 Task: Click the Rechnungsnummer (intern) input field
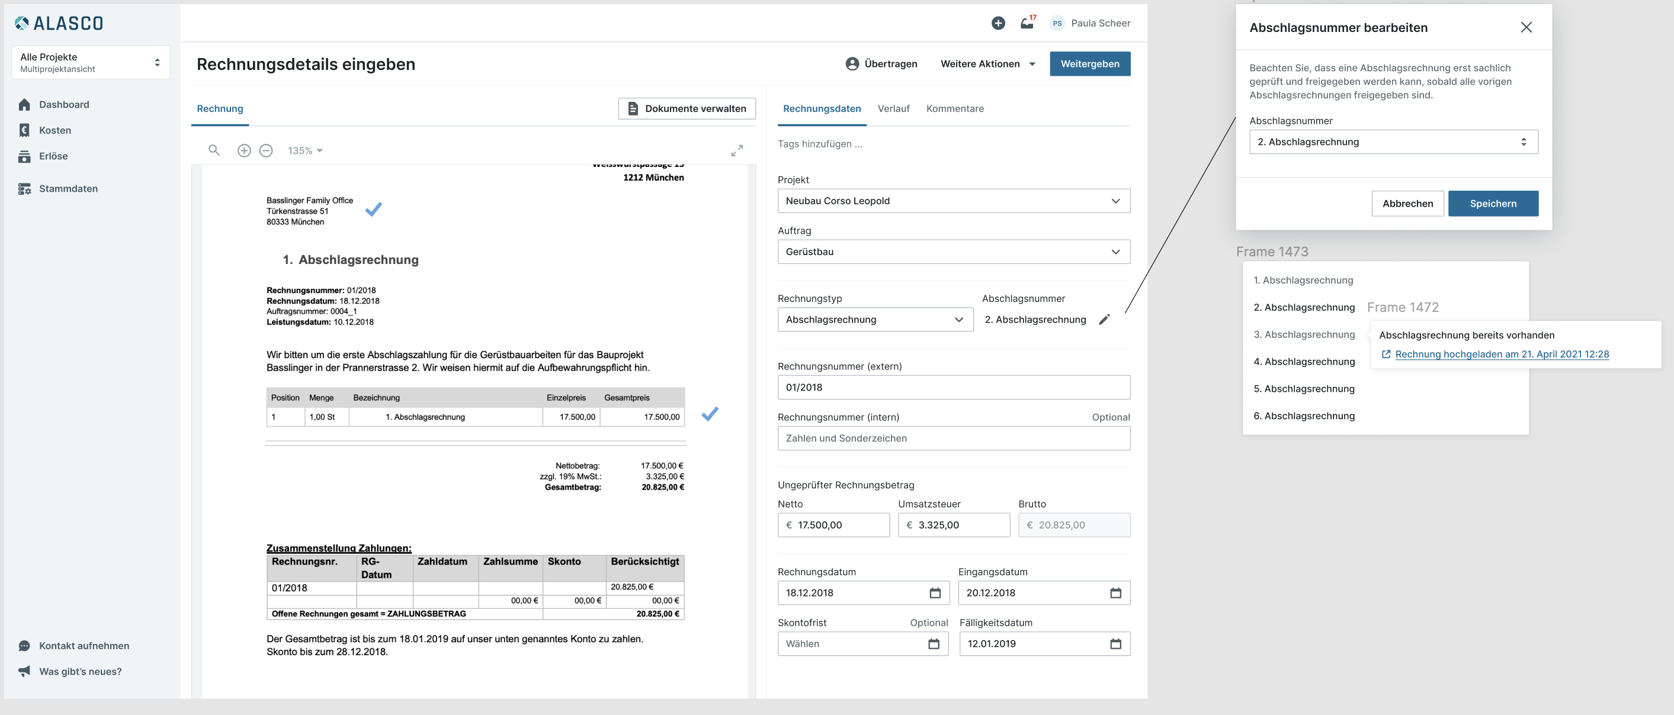tap(953, 439)
